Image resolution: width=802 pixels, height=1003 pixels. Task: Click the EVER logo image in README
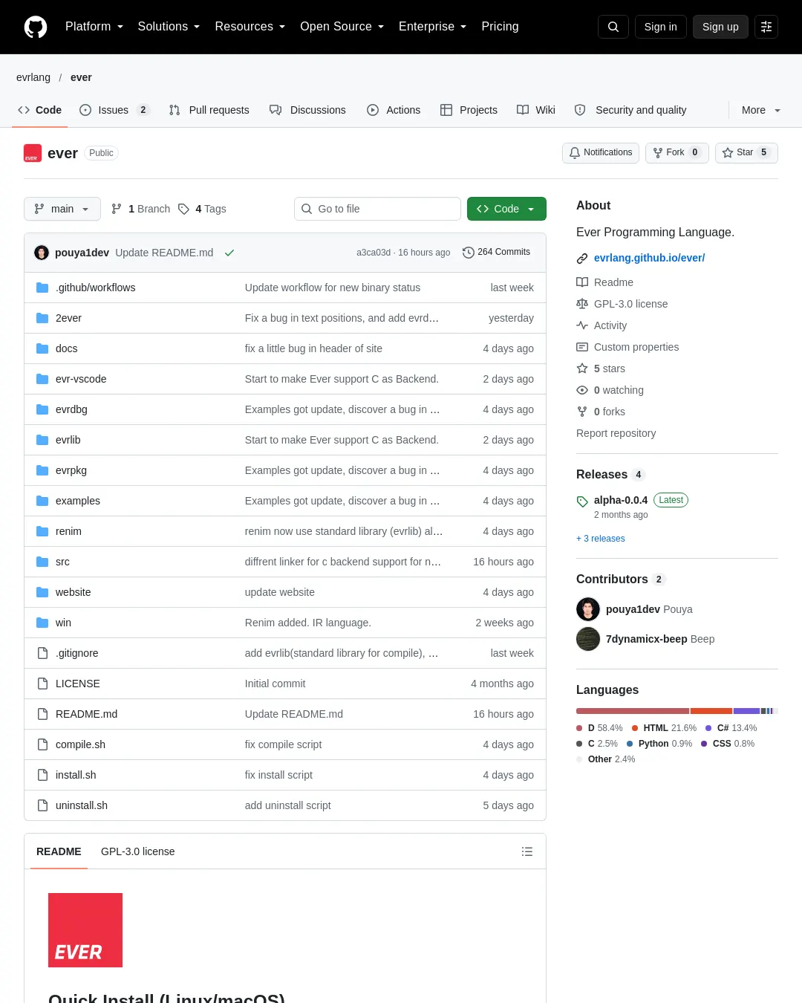click(85, 930)
